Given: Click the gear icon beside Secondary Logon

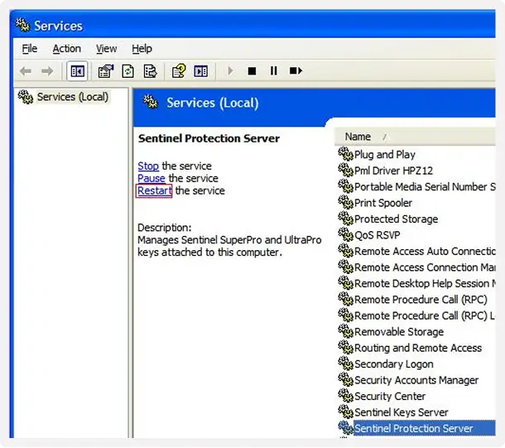Looking at the screenshot, I should click(x=345, y=364).
